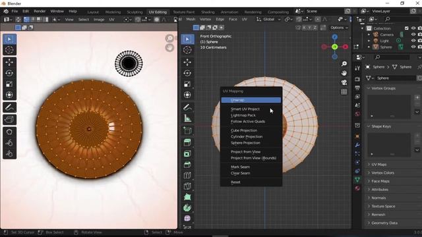Toggle Z axis mirror in viewport header
The height and width of the screenshot is (237, 422).
point(315,28)
